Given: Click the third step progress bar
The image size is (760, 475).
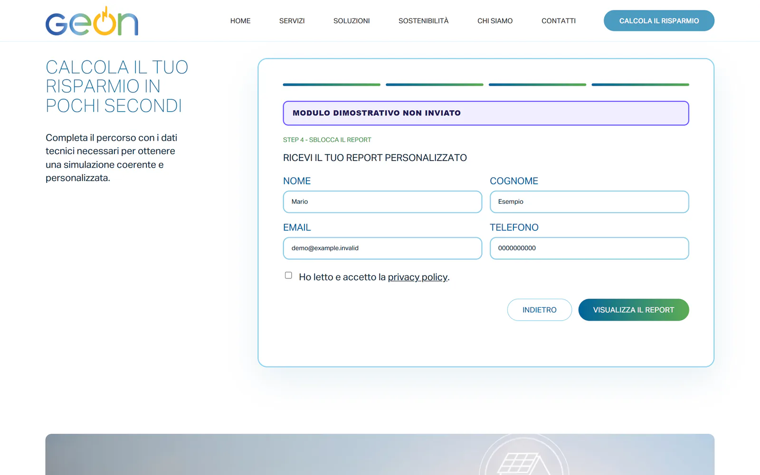Looking at the screenshot, I should pyautogui.click(x=537, y=85).
